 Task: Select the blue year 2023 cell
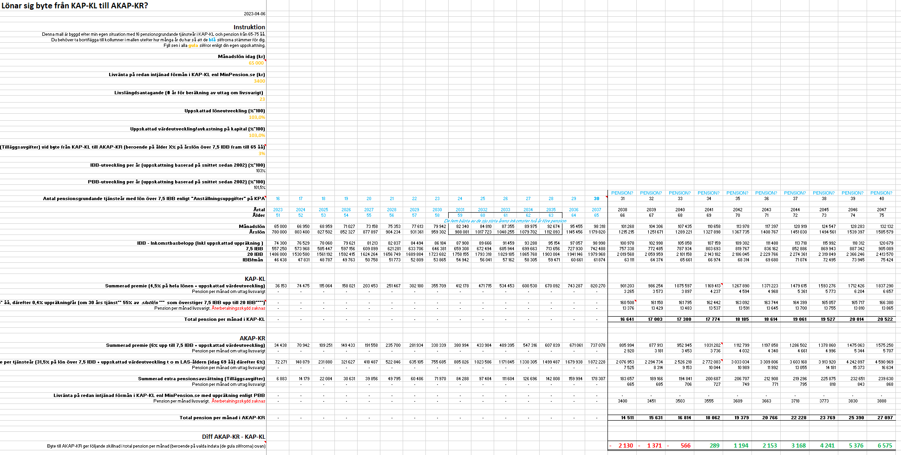pos(278,210)
